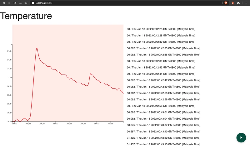Open the Brave Shields lion icon
The image size is (250, 149).
click(x=226, y=3)
